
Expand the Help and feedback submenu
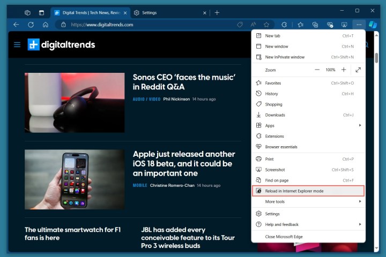(308, 224)
